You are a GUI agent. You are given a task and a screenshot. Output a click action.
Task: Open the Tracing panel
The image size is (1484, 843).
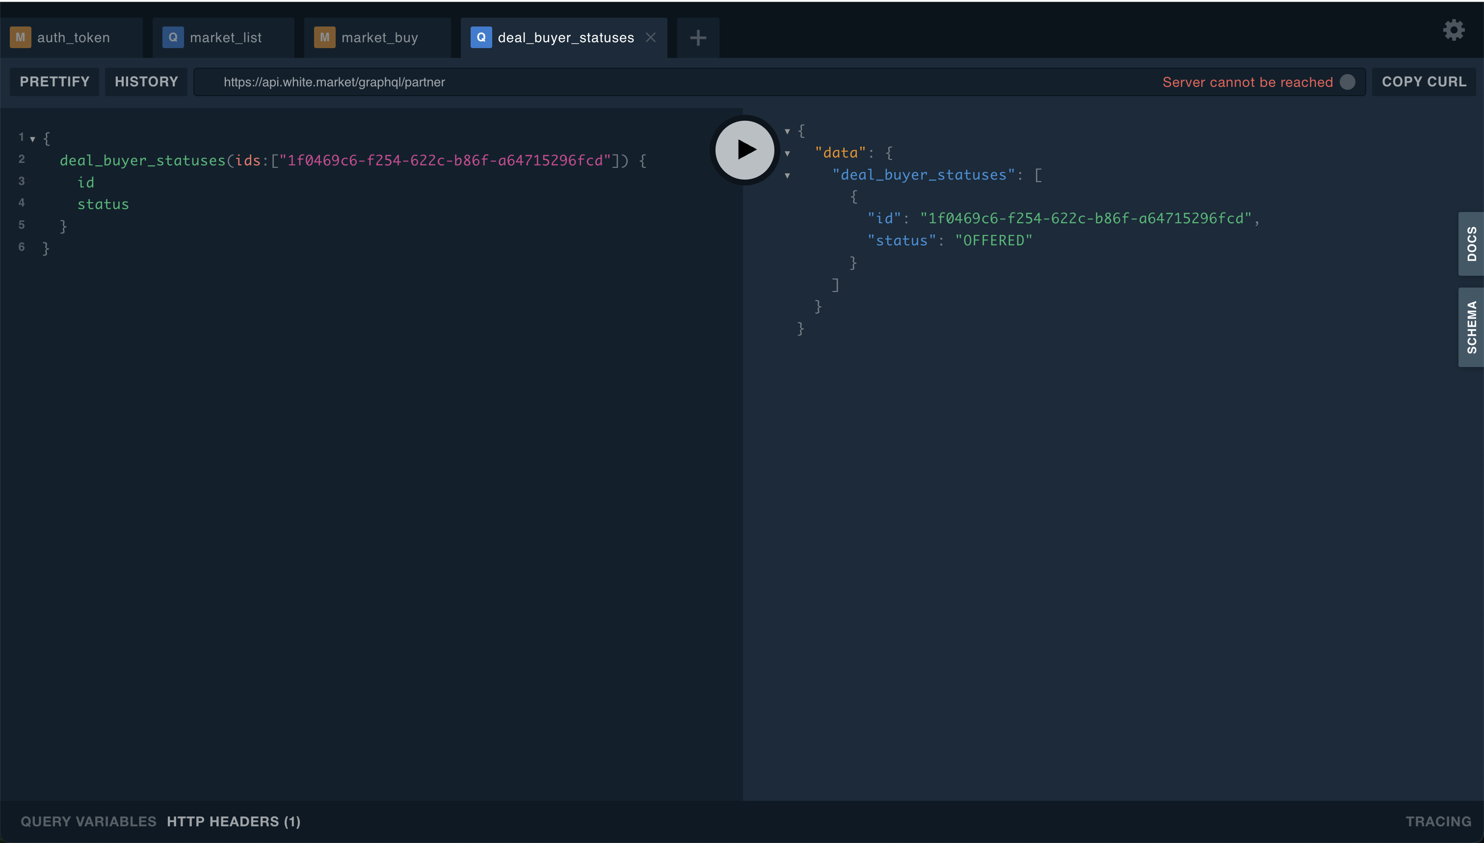(1438, 821)
